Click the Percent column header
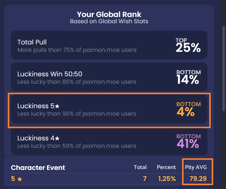 (x=166, y=167)
